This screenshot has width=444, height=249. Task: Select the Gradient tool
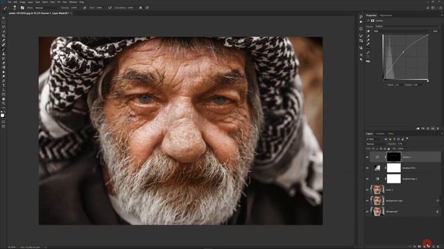coord(3,67)
